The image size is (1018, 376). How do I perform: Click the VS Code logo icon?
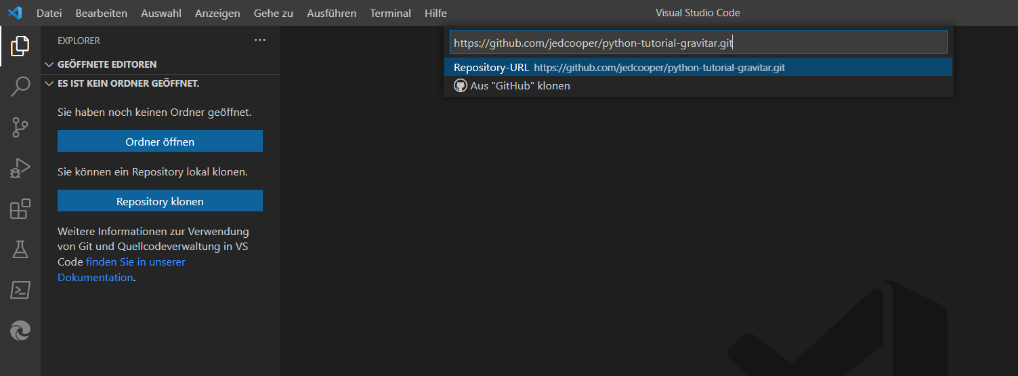click(x=14, y=13)
